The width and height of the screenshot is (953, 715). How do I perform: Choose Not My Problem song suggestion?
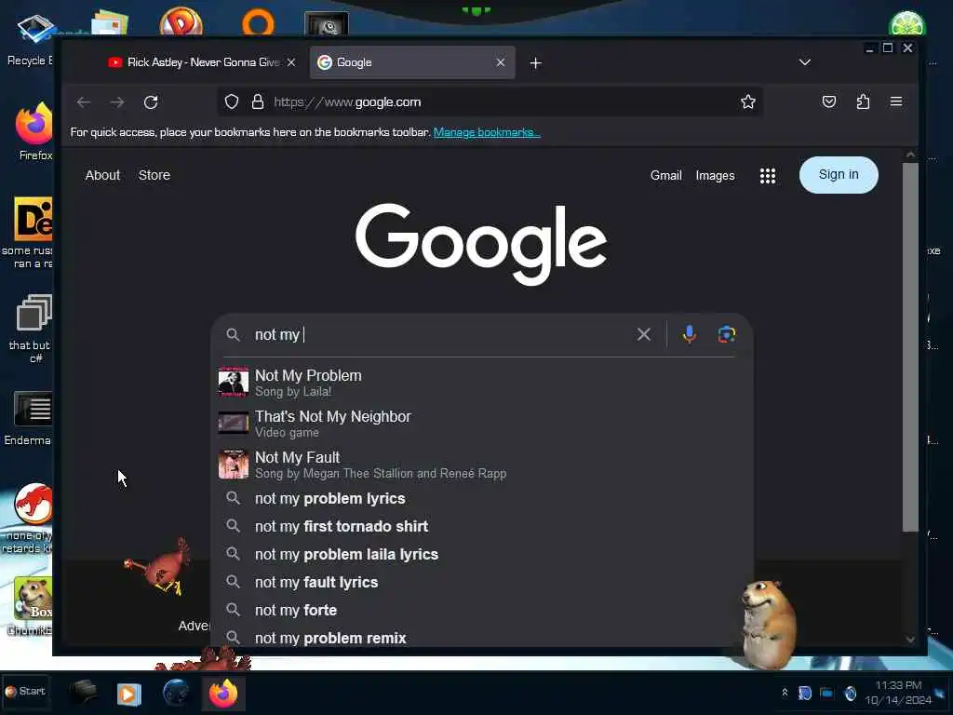[482, 383]
